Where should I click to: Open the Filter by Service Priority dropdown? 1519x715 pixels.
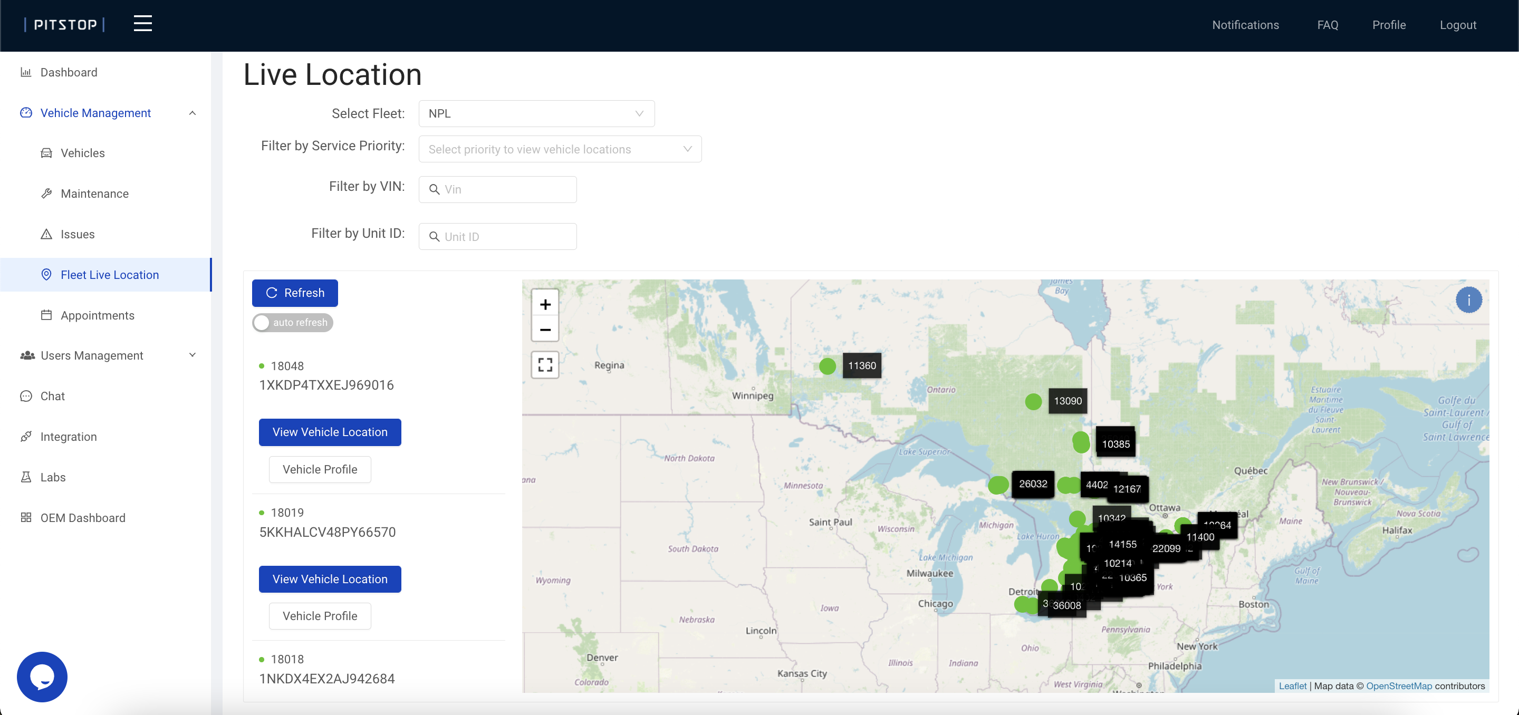[560, 149]
